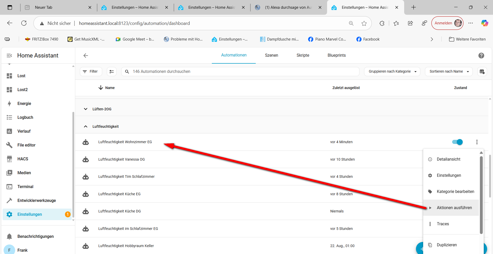Collapse the Home Assistant sidebar menu
Image resolution: width=493 pixels, height=254 pixels.
(9, 55)
